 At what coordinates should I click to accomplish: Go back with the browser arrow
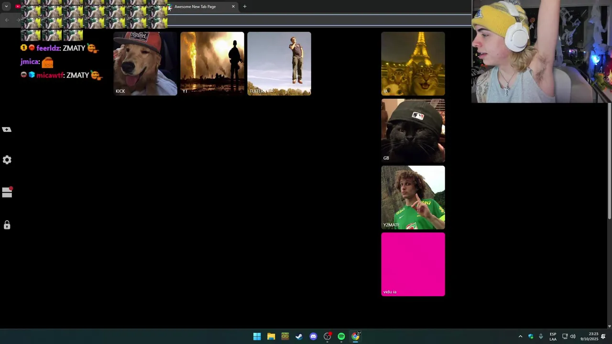click(7, 20)
